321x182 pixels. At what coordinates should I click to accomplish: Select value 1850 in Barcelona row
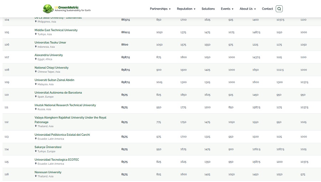[x=183, y=95]
